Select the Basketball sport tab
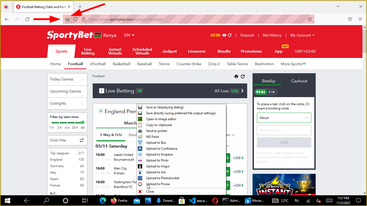The image size is (367, 206). point(121,64)
